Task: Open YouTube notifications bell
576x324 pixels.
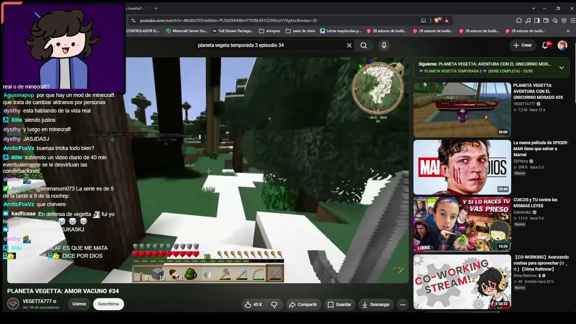Action: [546, 45]
